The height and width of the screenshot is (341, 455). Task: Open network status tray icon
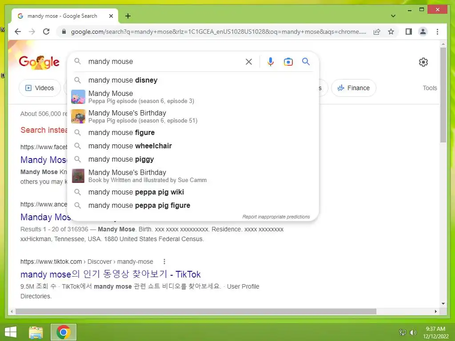pos(402,332)
